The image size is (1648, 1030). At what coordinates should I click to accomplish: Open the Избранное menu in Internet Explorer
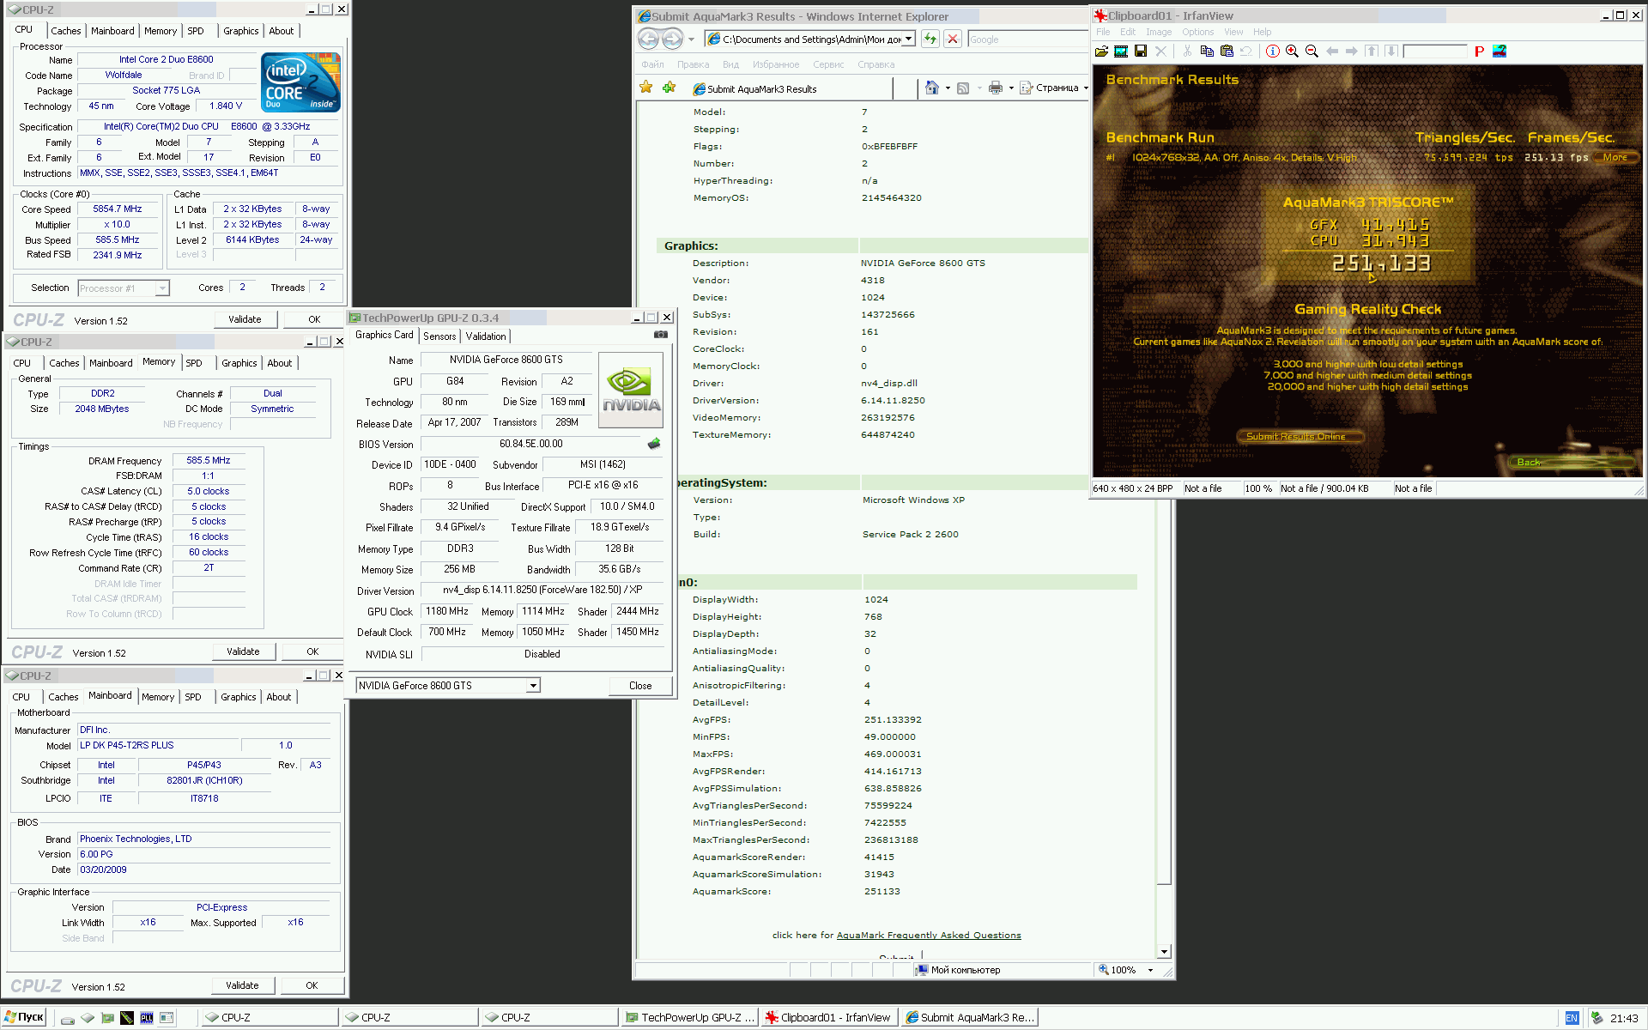pos(776,64)
